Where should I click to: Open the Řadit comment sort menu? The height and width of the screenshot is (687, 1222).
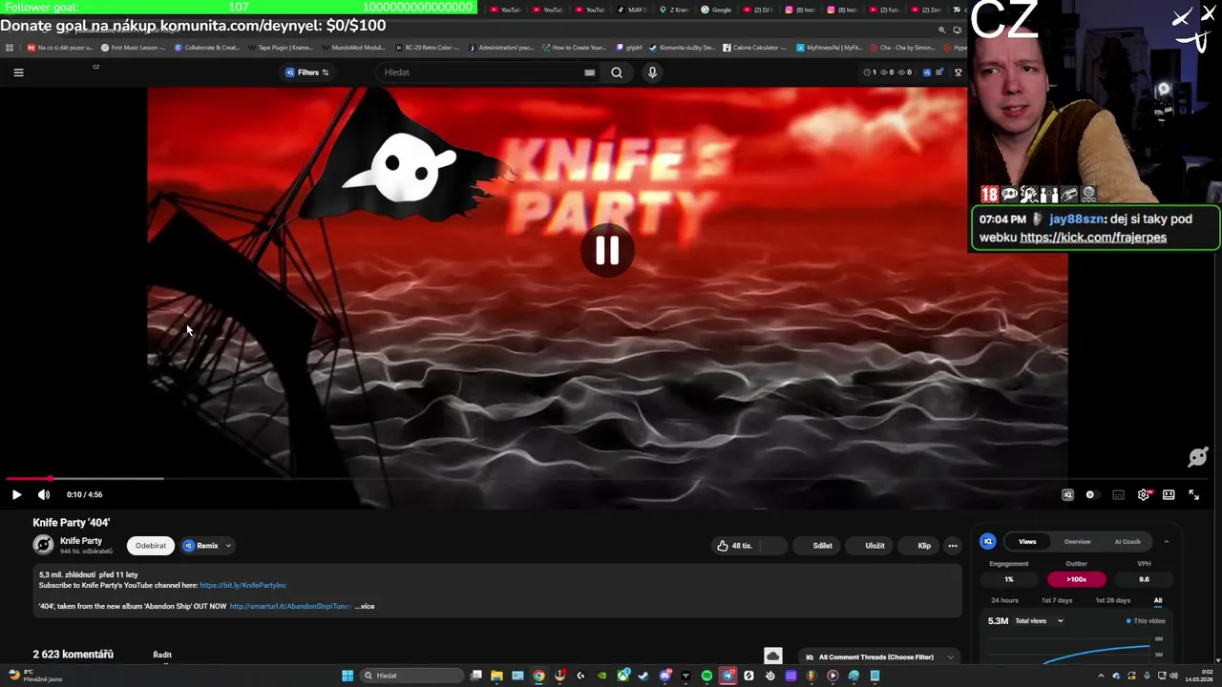point(162,655)
